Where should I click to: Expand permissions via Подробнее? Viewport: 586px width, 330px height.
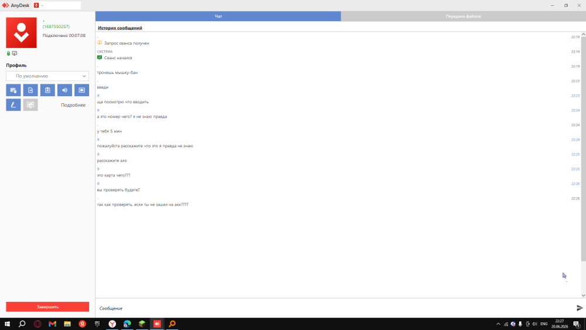[73, 105]
